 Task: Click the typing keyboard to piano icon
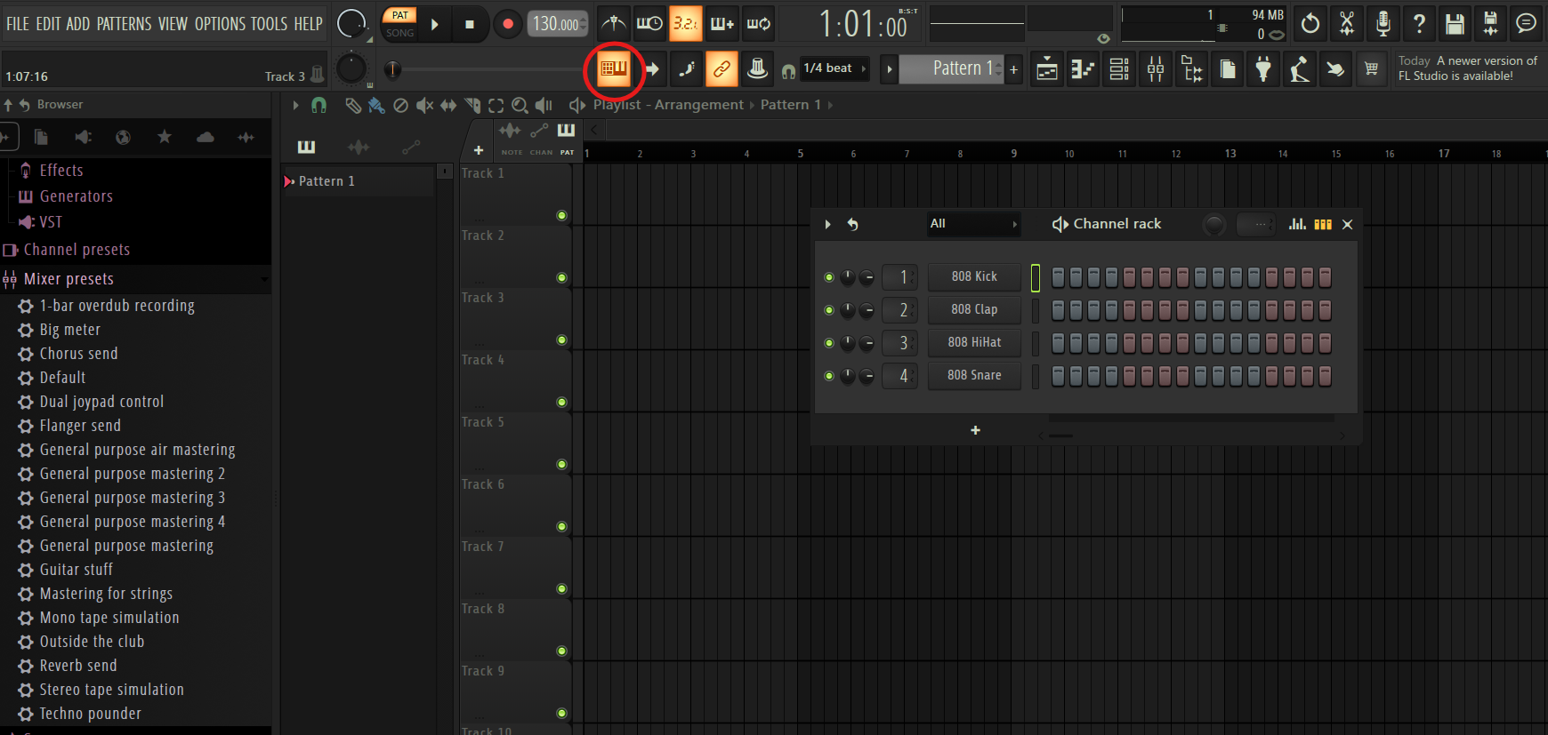(x=614, y=68)
